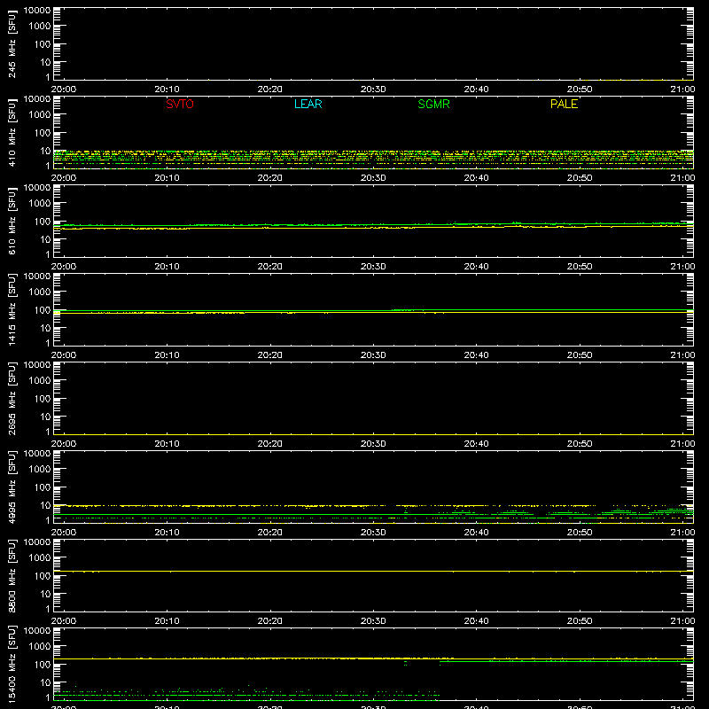This screenshot has width=709, height=709.
Task: Click the red SVTO station label
Action: 180,104
